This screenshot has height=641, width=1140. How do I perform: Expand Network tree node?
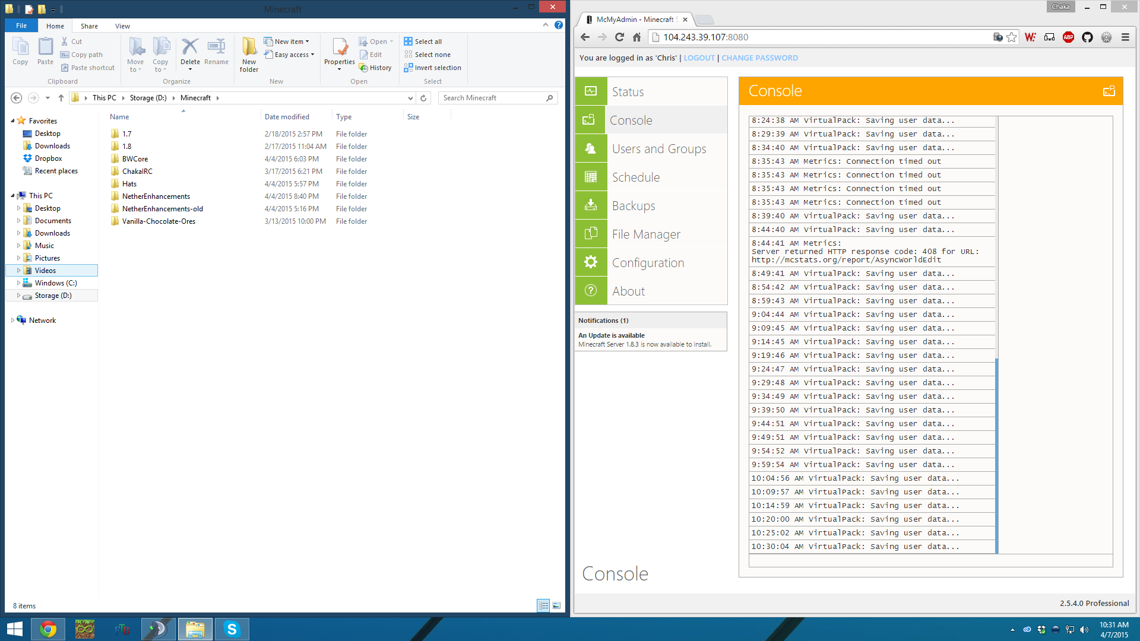tap(12, 320)
